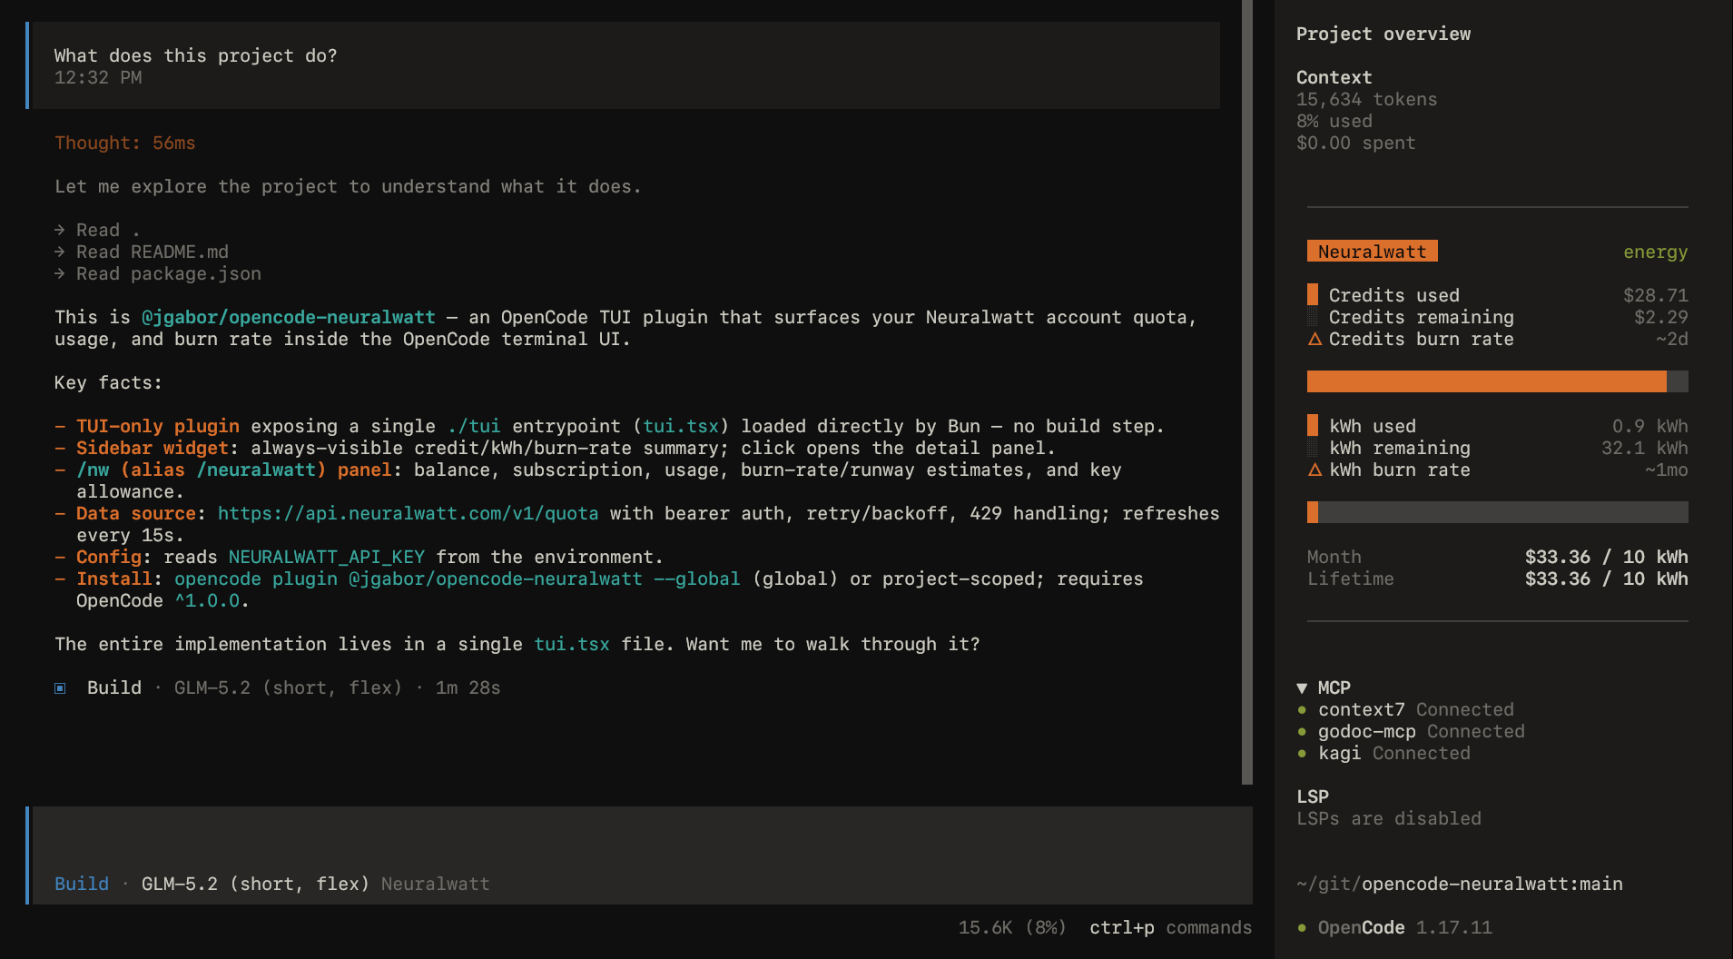Screen dimensions: 1733x959
Task: Click the 12:32 PM timestamp
Action: tap(98, 77)
